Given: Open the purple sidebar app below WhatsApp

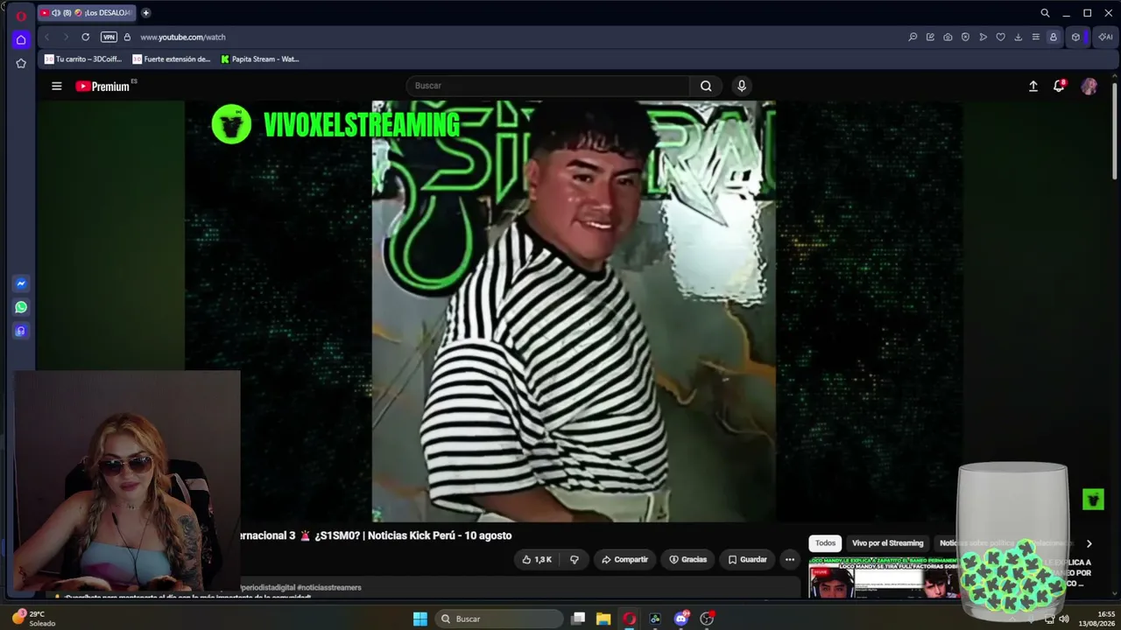Looking at the screenshot, I should coord(21,331).
